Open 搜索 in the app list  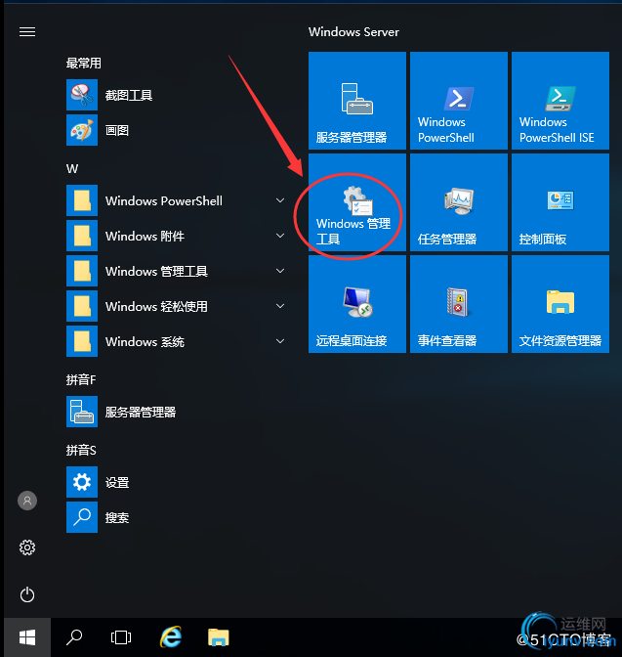pos(176,517)
